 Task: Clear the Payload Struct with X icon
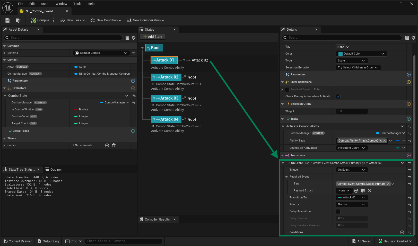pyautogui.click(x=370, y=191)
